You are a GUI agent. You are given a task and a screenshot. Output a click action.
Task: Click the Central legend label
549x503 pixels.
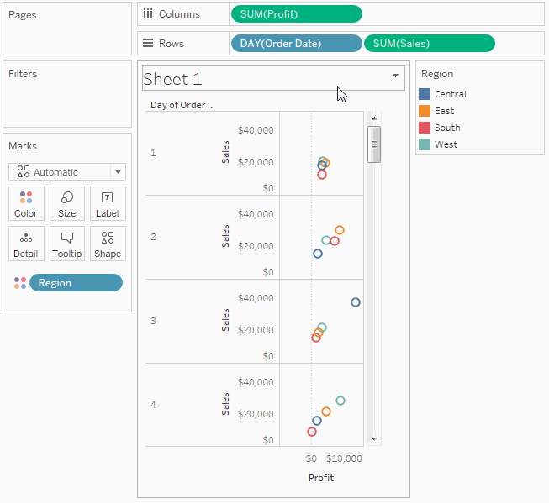tap(451, 94)
